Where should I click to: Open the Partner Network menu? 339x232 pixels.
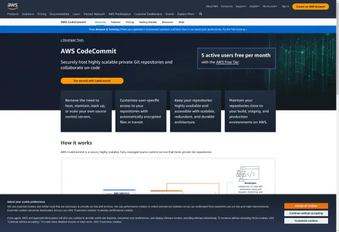pos(94,14)
